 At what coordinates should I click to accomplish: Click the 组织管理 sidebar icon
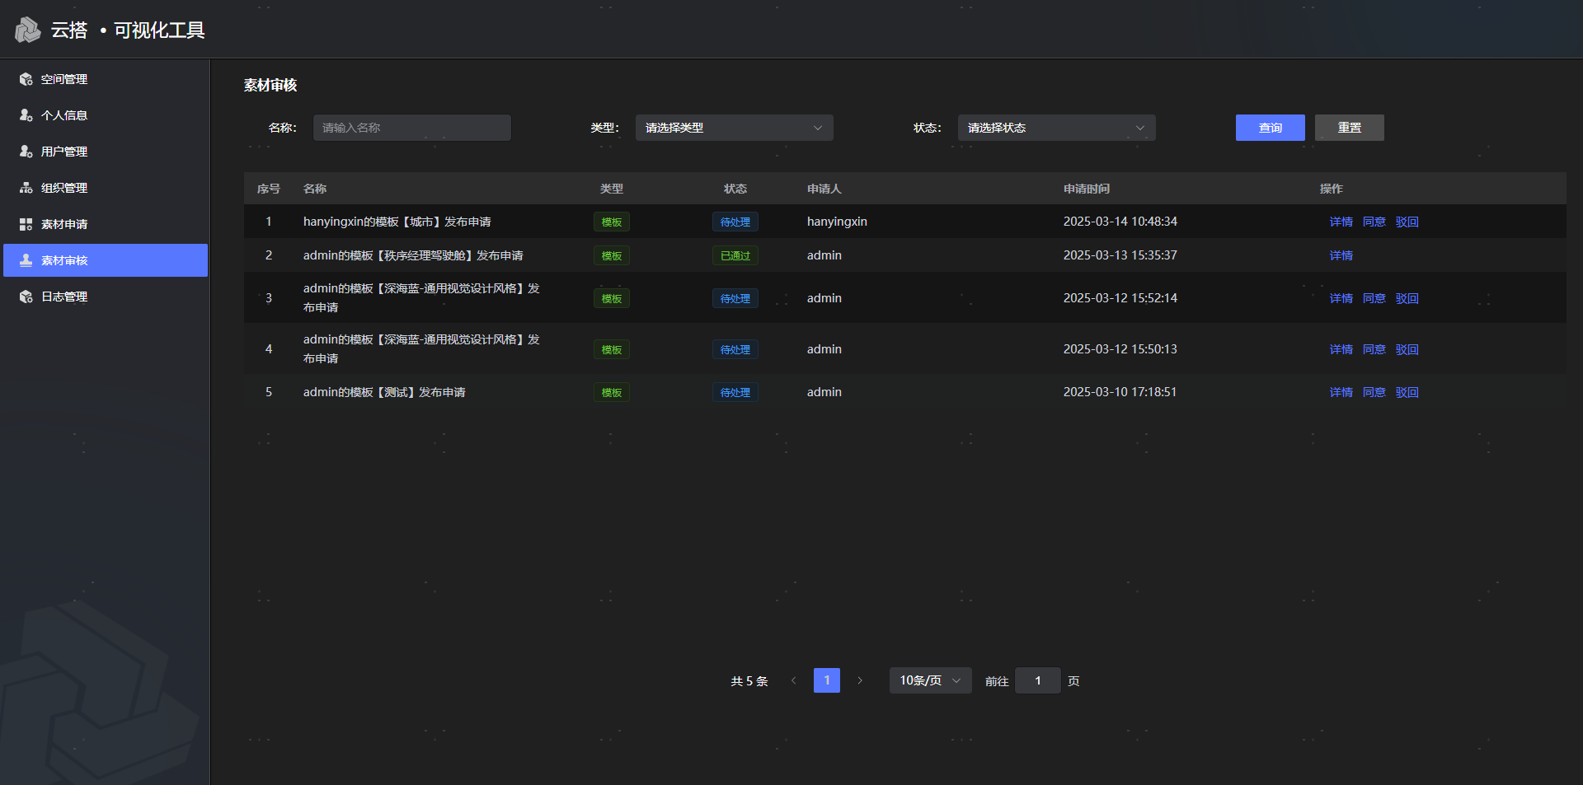[26, 188]
